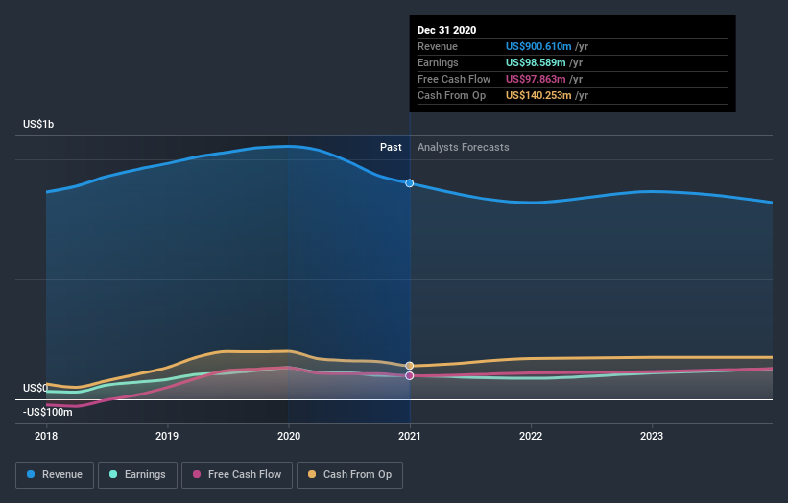Click the Past section label
The image size is (788, 503).
tap(391, 147)
